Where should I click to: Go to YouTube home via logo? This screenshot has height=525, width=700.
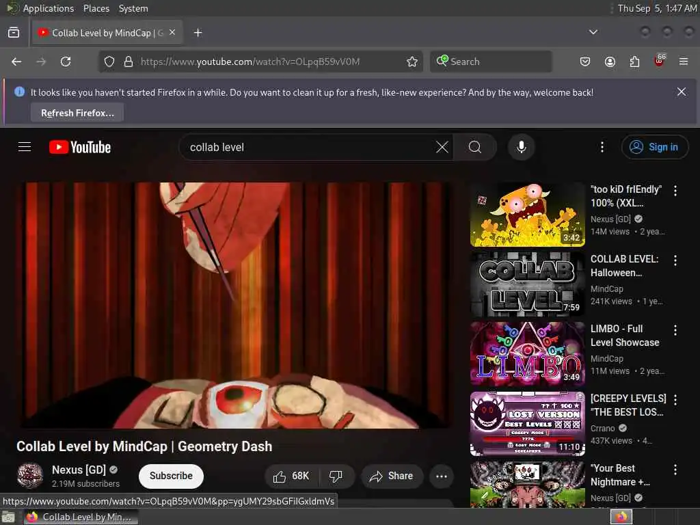(80, 147)
